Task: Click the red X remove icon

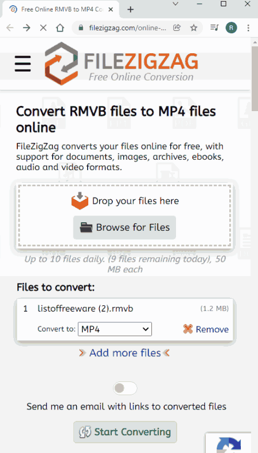Action: (x=188, y=329)
